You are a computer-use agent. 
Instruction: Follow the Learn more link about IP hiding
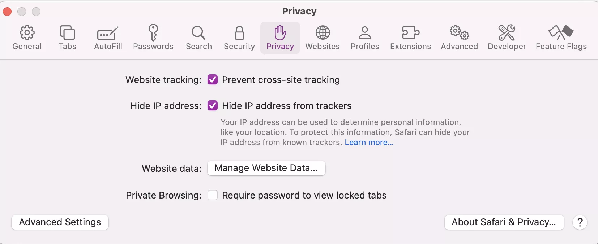pos(368,143)
